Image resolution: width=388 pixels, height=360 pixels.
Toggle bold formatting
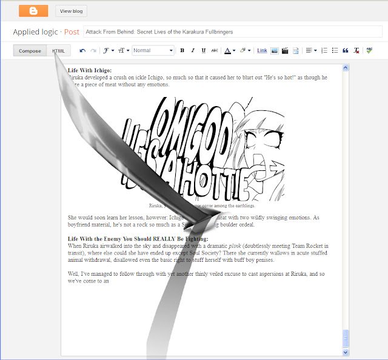(x=182, y=50)
